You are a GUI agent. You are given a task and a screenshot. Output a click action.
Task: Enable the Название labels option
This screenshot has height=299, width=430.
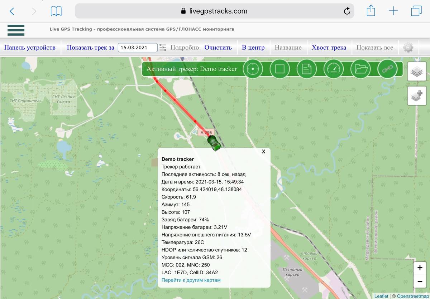pyautogui.click(x=288, y=47)
